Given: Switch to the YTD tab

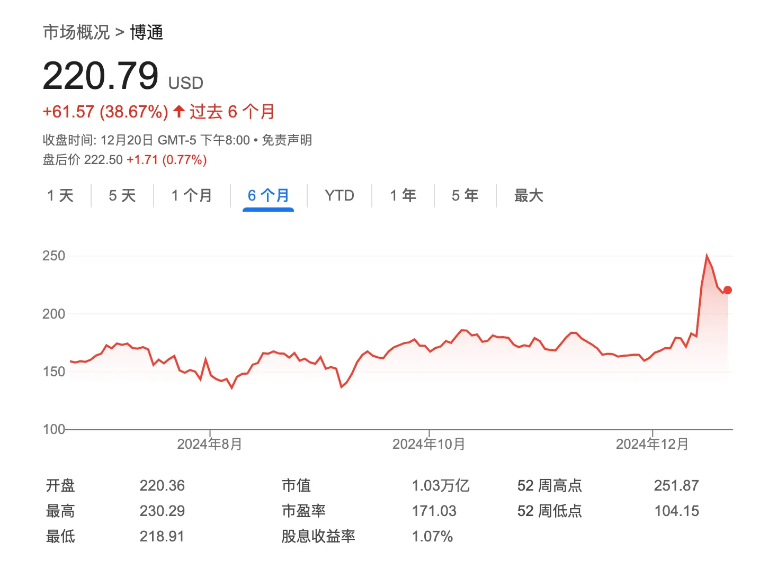Looking at the screenshot, I should coord(340,196).
